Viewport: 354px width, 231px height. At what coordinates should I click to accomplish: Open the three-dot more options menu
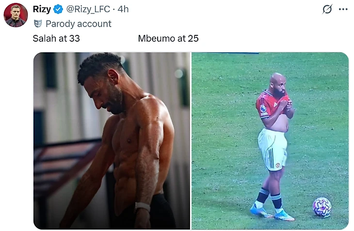pyautogui.click(x=343, y=9)
